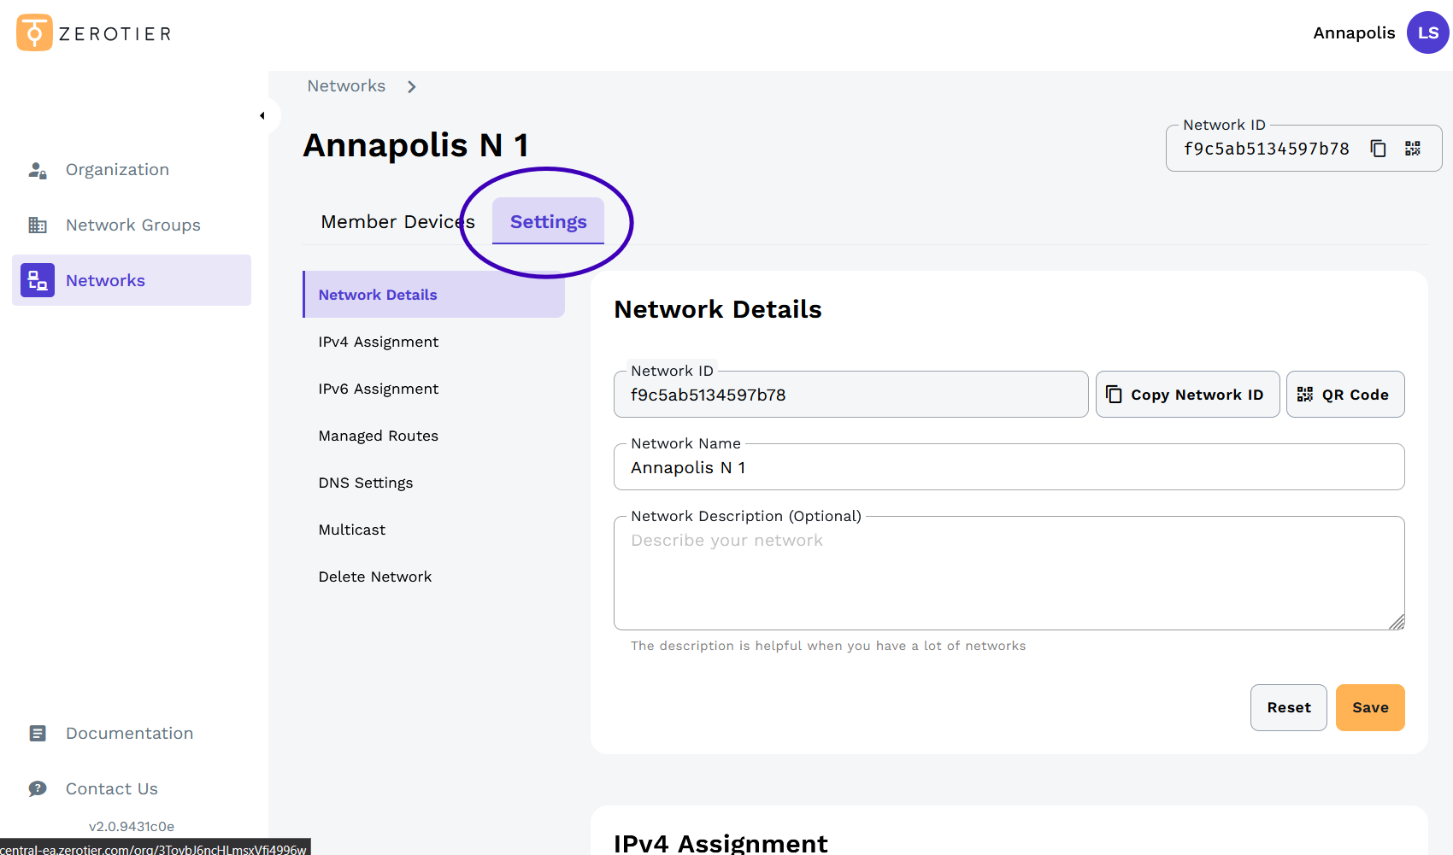The image size is (1453, 855).
Task: Save the Network Details changes
Action: (1369, 707)
